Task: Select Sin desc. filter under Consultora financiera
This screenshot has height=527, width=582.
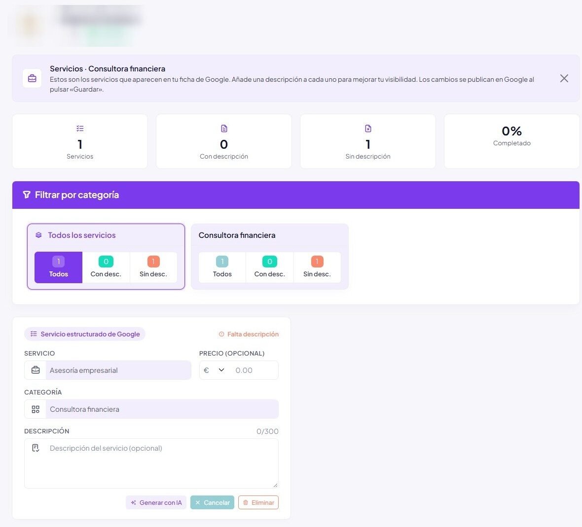Action: tap(317, 267)
